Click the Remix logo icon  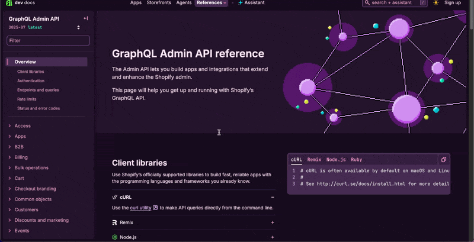coord(114,222)
